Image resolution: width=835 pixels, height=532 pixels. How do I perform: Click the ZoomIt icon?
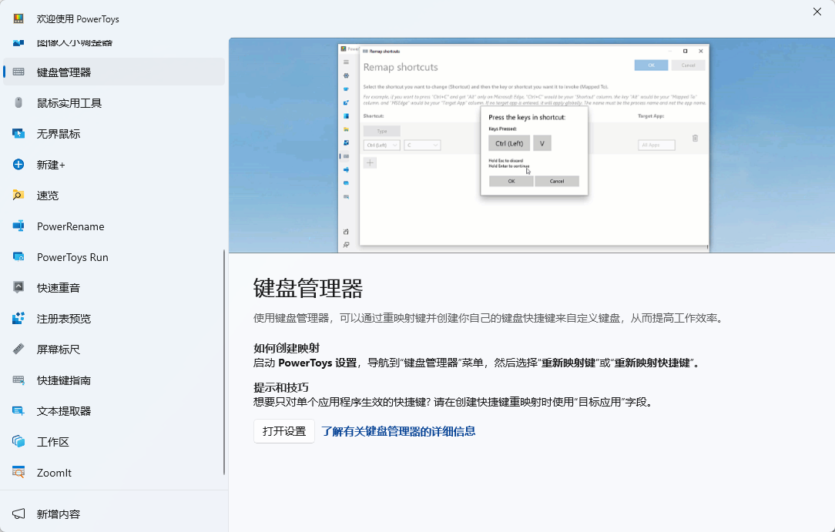pos(18,473)
